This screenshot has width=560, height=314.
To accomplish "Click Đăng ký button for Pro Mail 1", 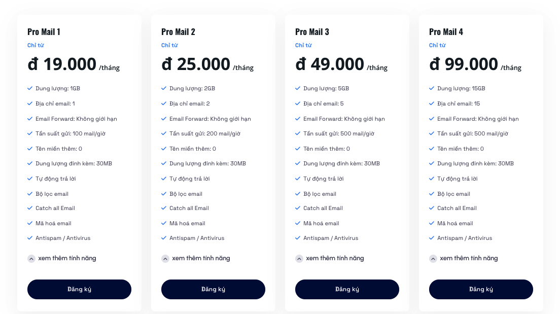I will [x=79, y=289].
